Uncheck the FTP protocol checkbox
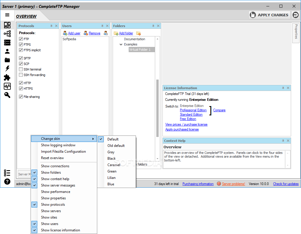 click(21, 39)
